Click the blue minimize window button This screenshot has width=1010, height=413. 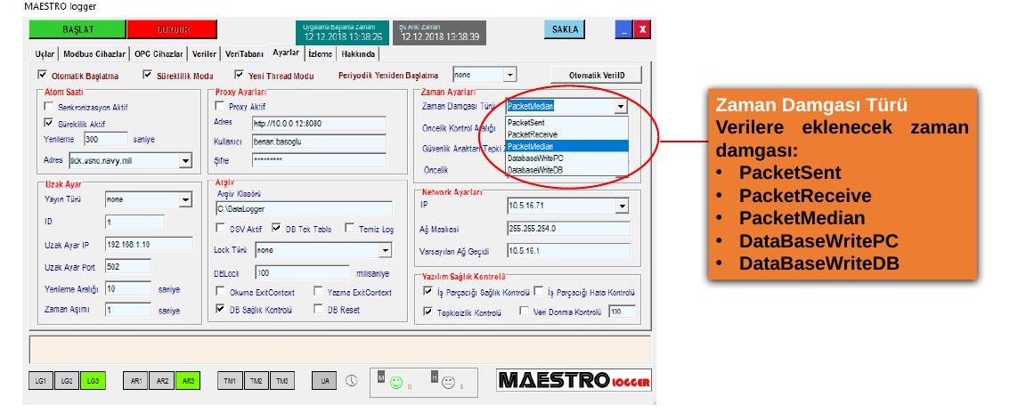tap(623, 29)
